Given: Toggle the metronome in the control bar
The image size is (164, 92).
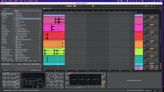Looking at the screenshot, I should click(x=23, y=6).
